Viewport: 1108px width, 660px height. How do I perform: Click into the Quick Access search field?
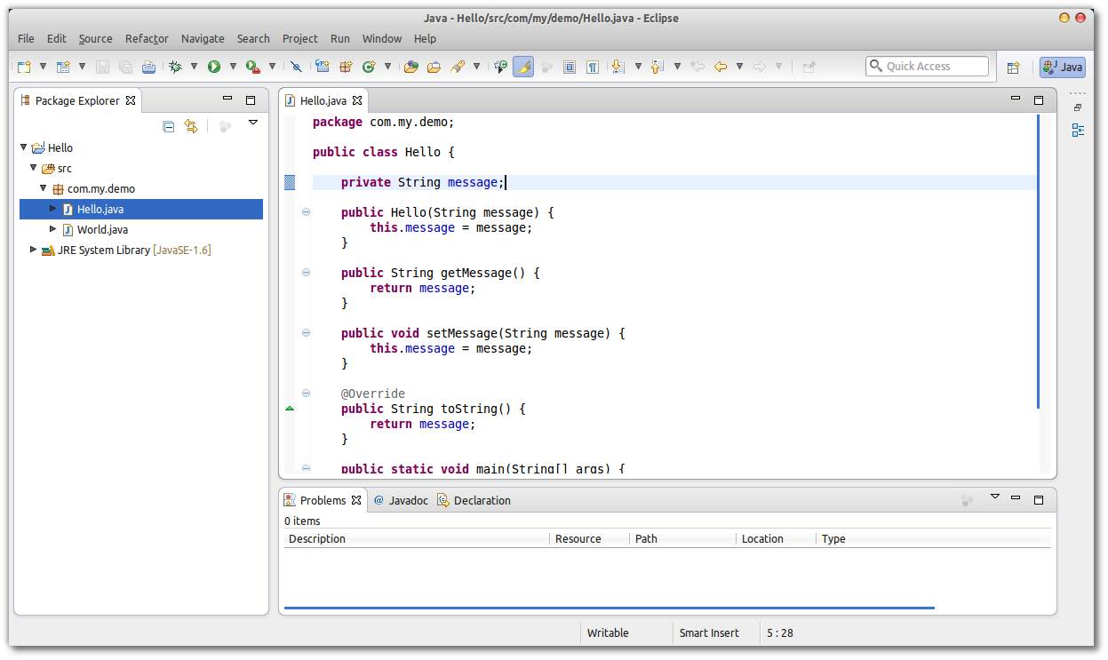point(927,67)
